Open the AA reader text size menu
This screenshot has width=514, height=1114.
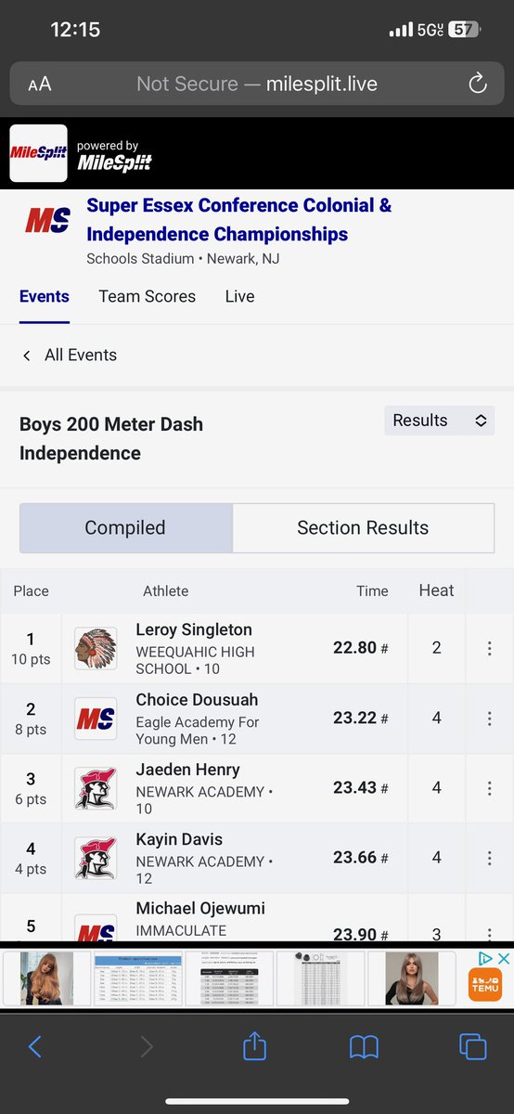point(39,84)
